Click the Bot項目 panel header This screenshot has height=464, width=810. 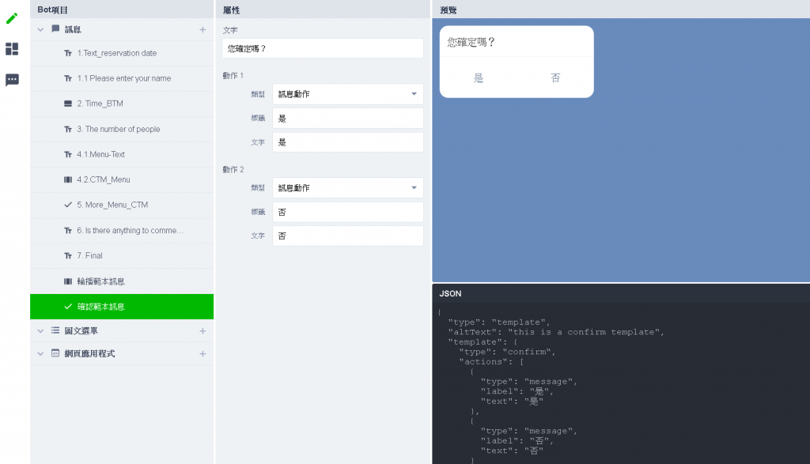click(53, 9)
